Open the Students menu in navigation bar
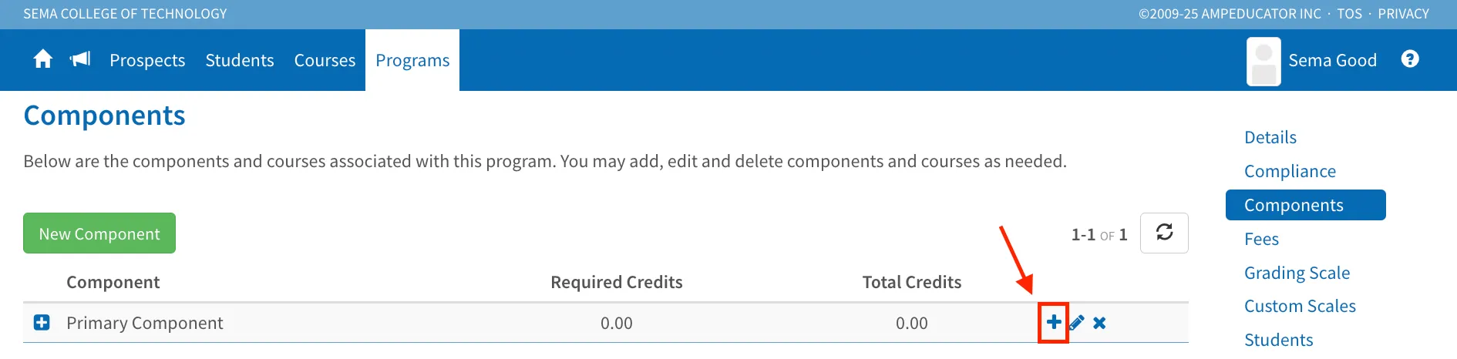 click(x=240, y=60)
